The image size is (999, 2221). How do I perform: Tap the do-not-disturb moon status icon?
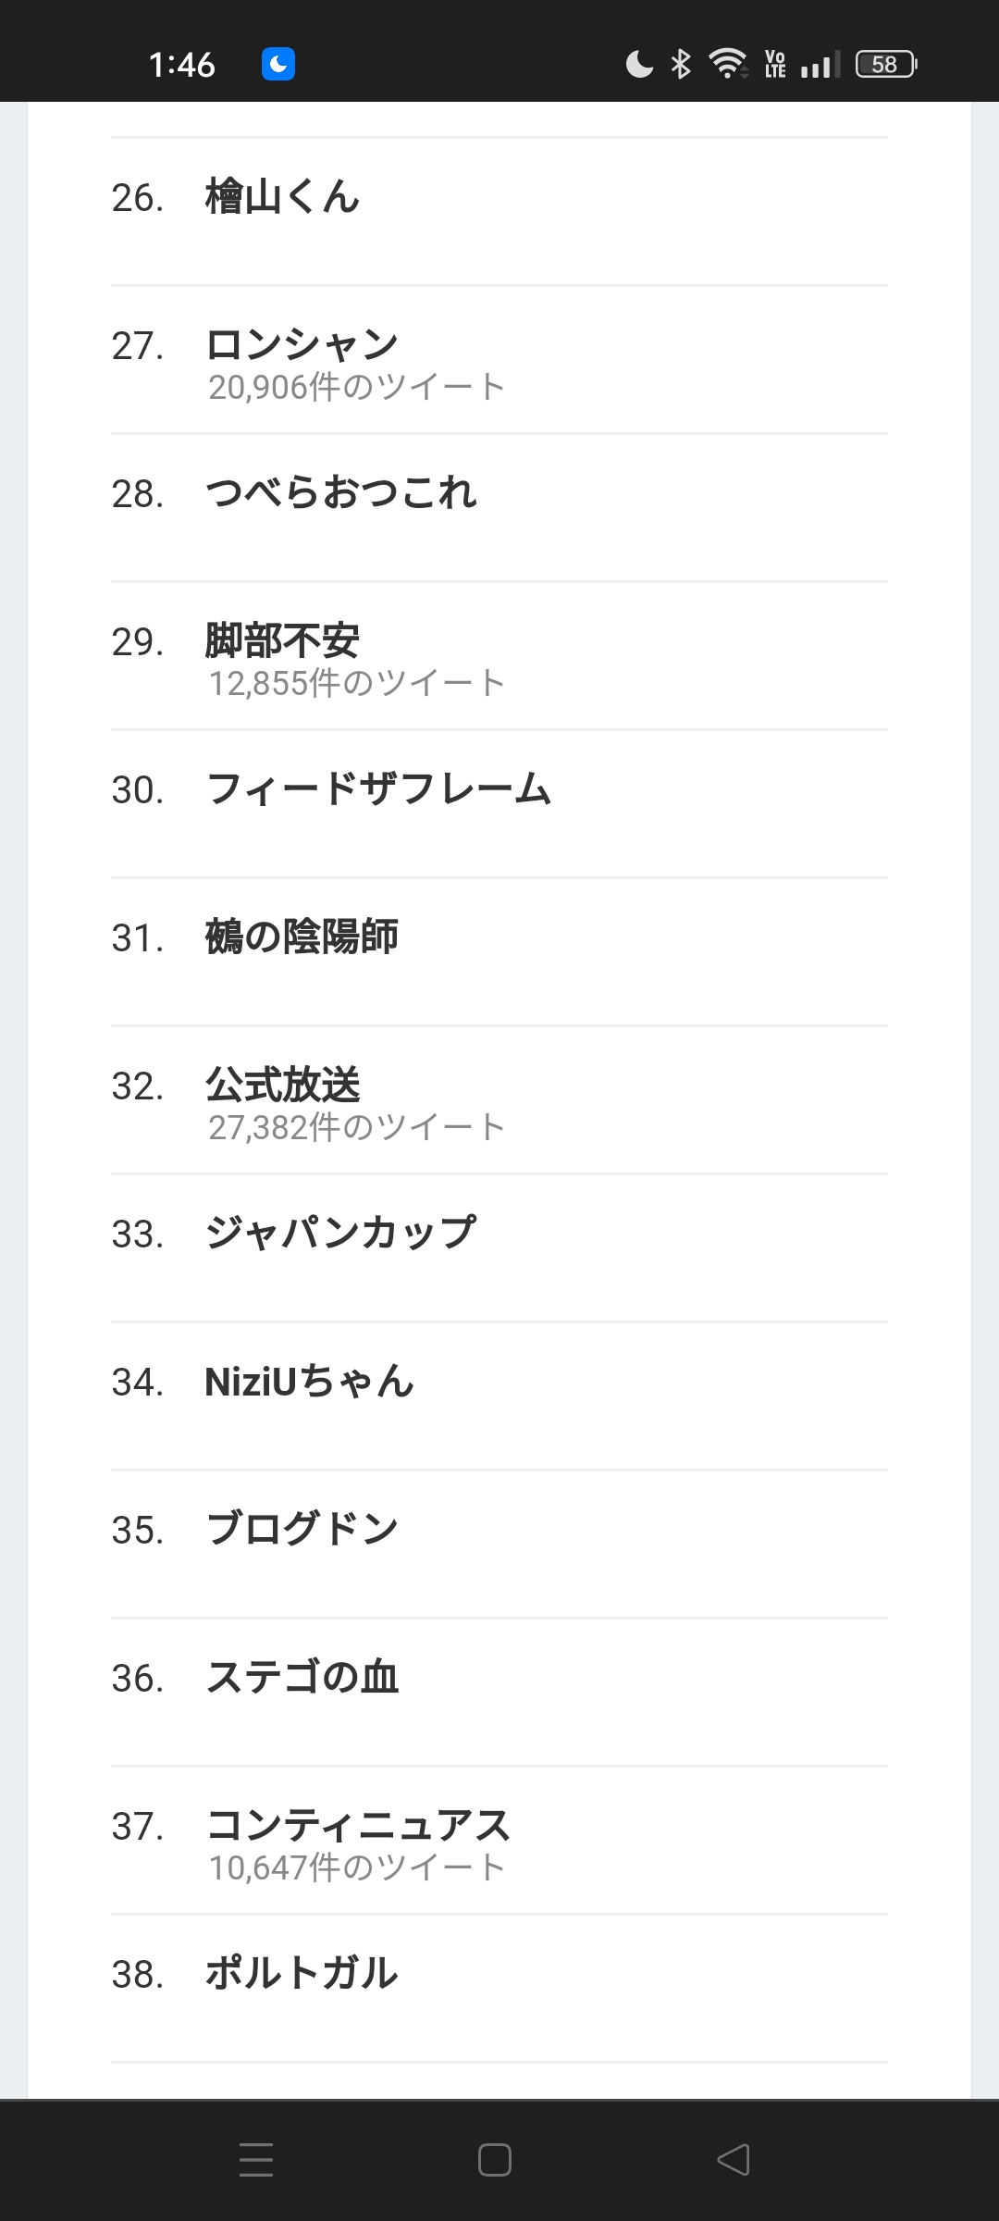(x=639, y=64)
